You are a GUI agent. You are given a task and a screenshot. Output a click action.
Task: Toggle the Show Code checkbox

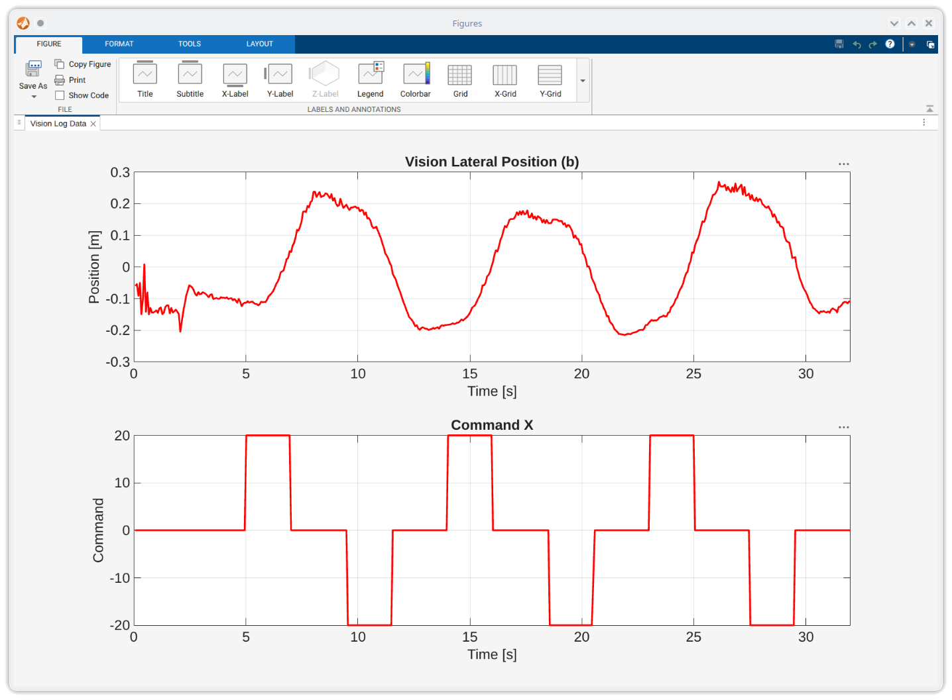60,95
